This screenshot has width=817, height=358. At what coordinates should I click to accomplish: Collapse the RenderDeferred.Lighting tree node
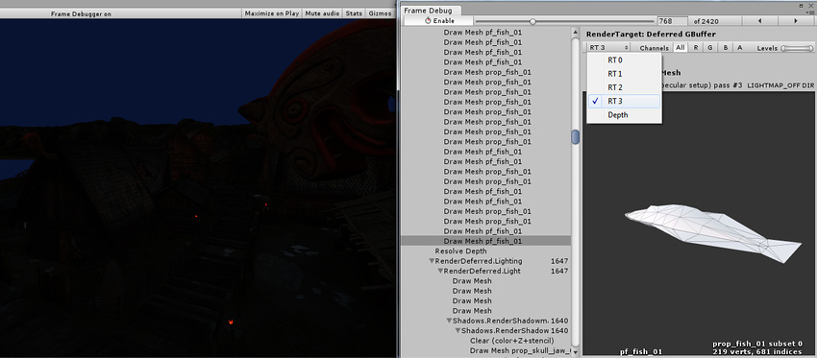[432, 261]
